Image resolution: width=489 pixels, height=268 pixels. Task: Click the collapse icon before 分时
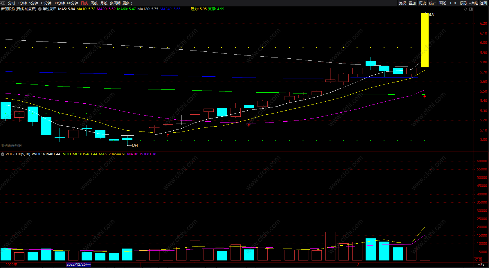click(x=3, y=3)
